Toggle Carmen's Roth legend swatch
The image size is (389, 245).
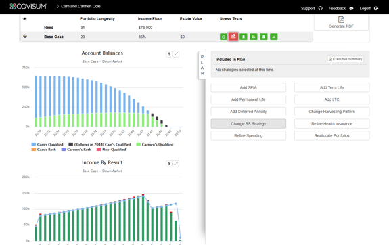pos(64,150)
